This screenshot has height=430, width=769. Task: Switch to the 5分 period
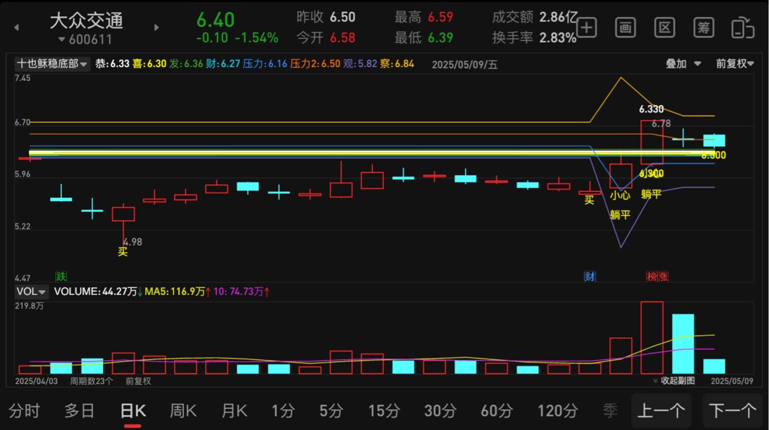click(x=331, y=411)
